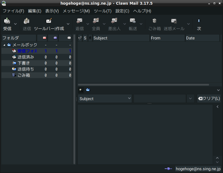
Task: Open the 転送 forward dropdown arrow
Action: pyautogui.click(x=141, y=24)
